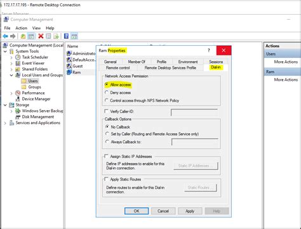The width and height of the screenshot is (301, 229).
Task: Click the Windows Server Backup icon
Action: (x=18, y=111)
